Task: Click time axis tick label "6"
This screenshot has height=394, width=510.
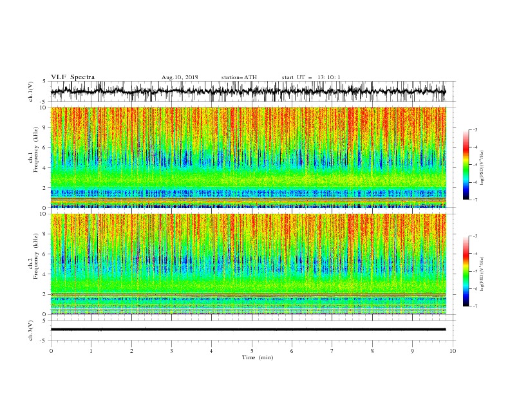Action: tap(292, 351)
